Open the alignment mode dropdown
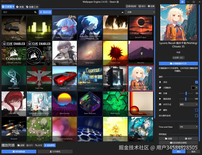Screen dimensions: 202x155 (x=189, y=104)
